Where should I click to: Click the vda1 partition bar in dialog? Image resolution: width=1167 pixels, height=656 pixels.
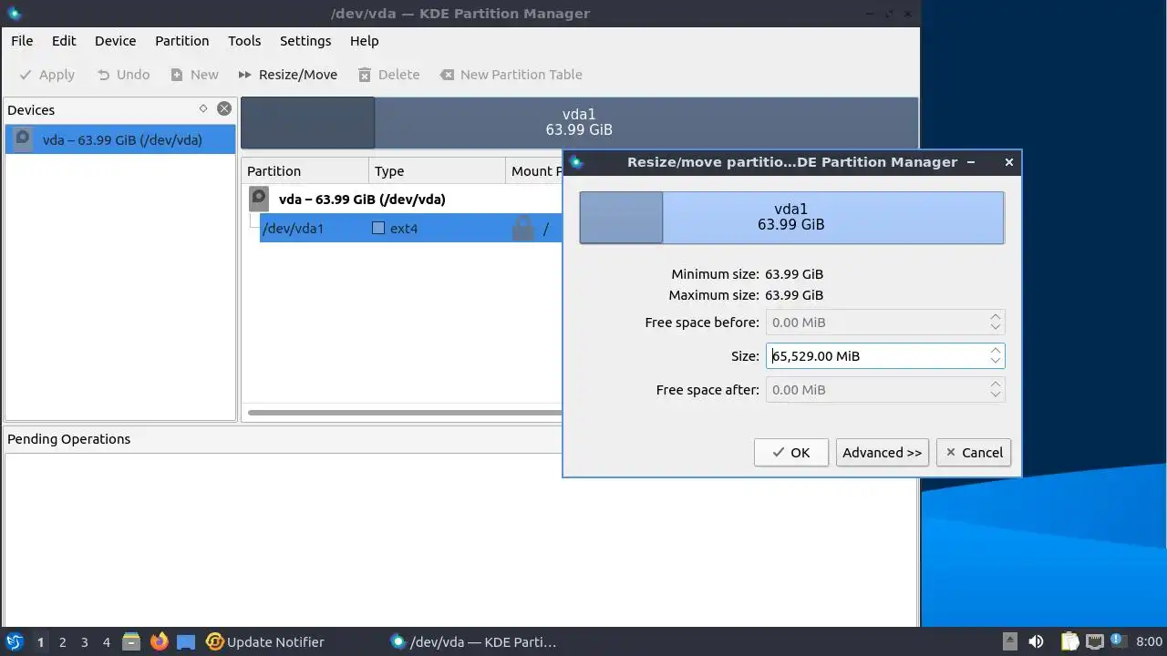[x=791, y=217]
